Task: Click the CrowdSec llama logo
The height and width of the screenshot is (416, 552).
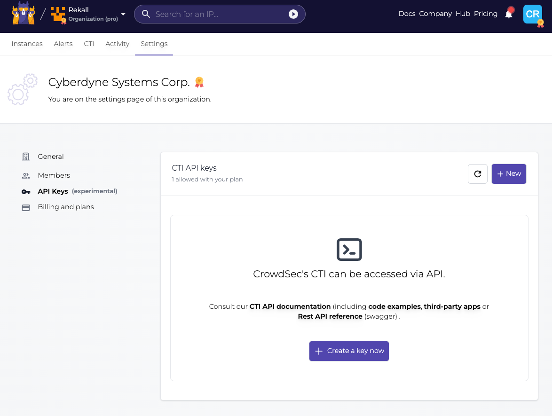Action: [x=23, y=14]
